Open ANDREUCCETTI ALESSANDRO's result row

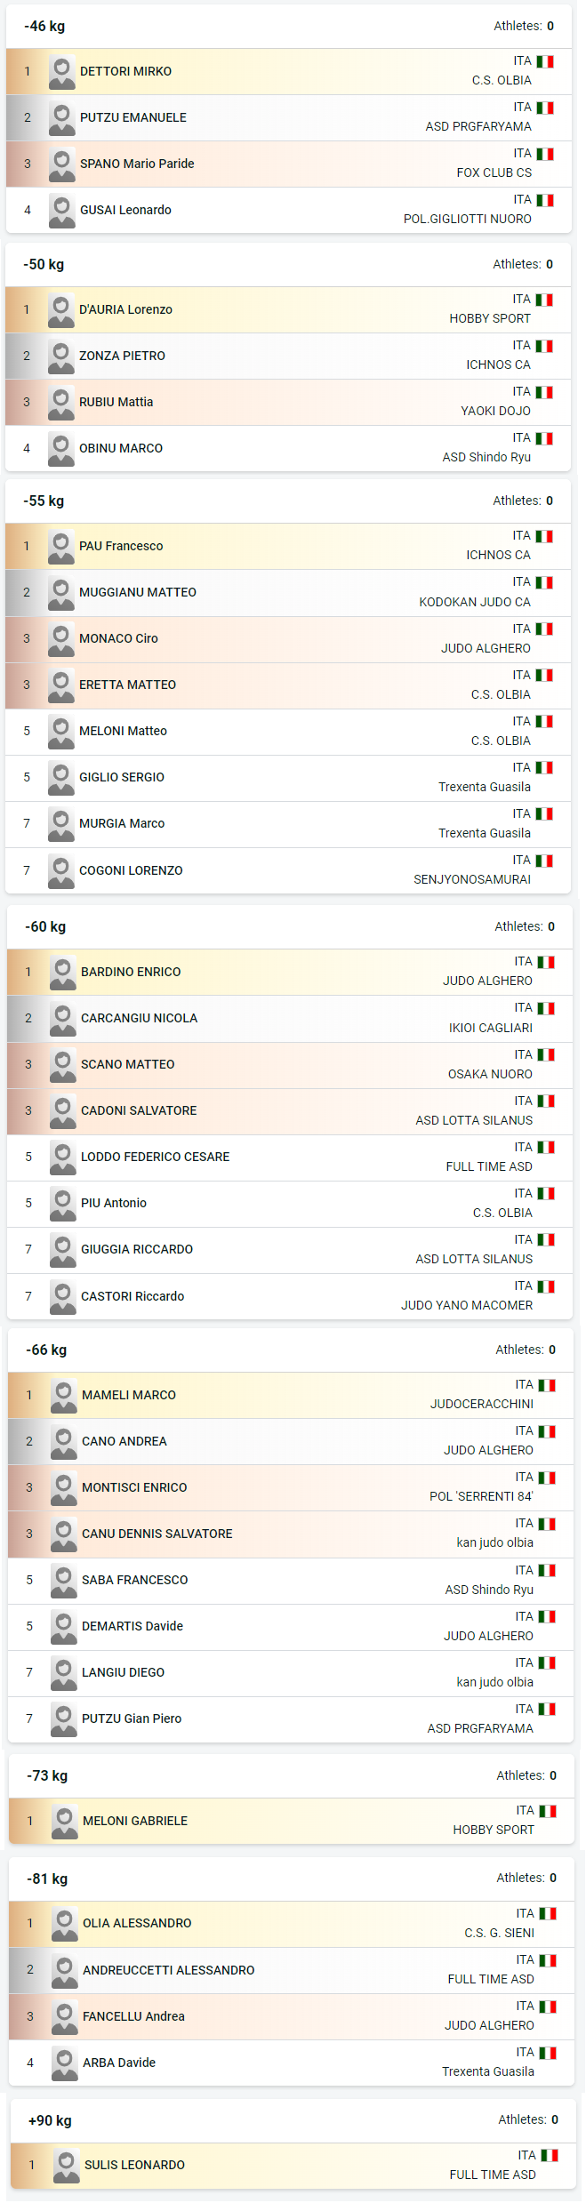coord(292,1971)
